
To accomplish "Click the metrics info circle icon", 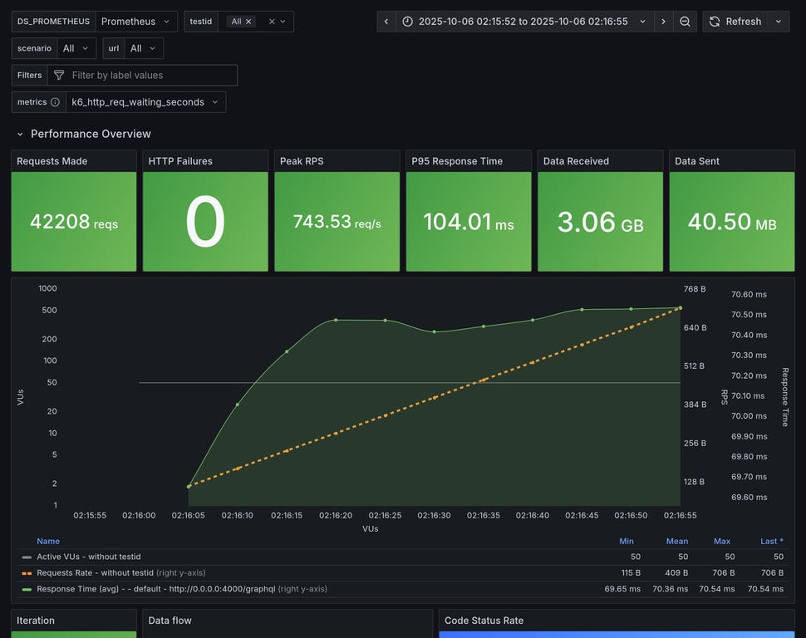I will coord(55,102).
